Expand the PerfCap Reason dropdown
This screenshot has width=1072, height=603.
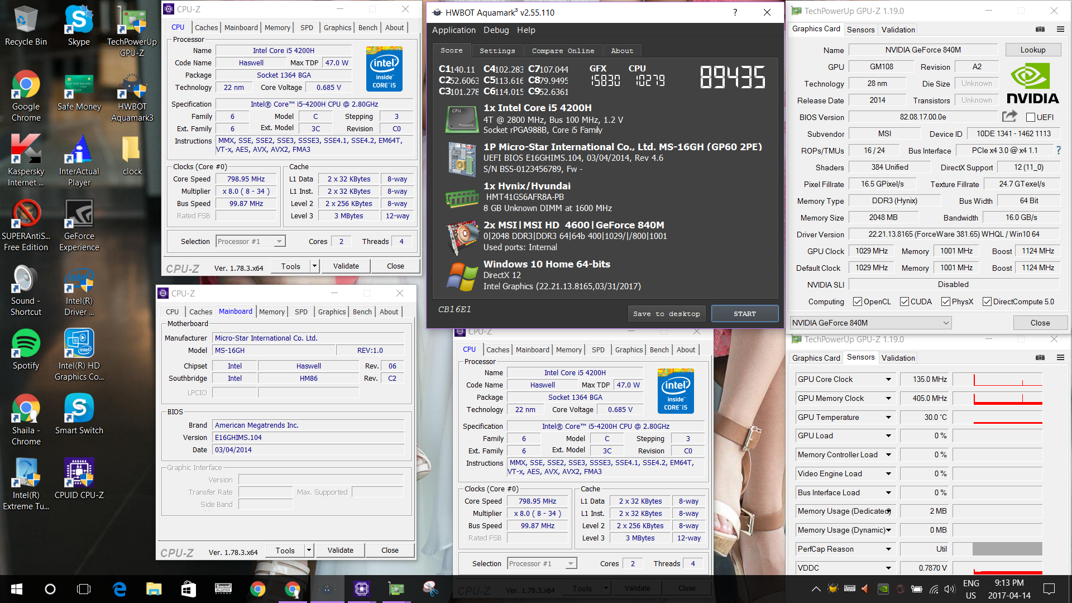(888, 549)
